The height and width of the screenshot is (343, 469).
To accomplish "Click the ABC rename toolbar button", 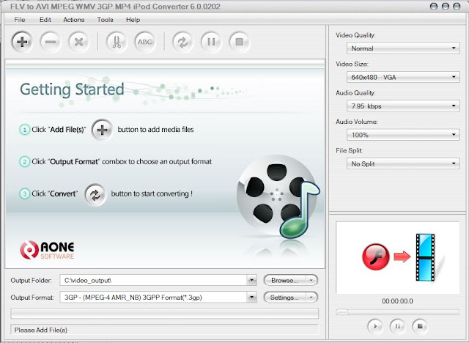I will coord(145,42).
